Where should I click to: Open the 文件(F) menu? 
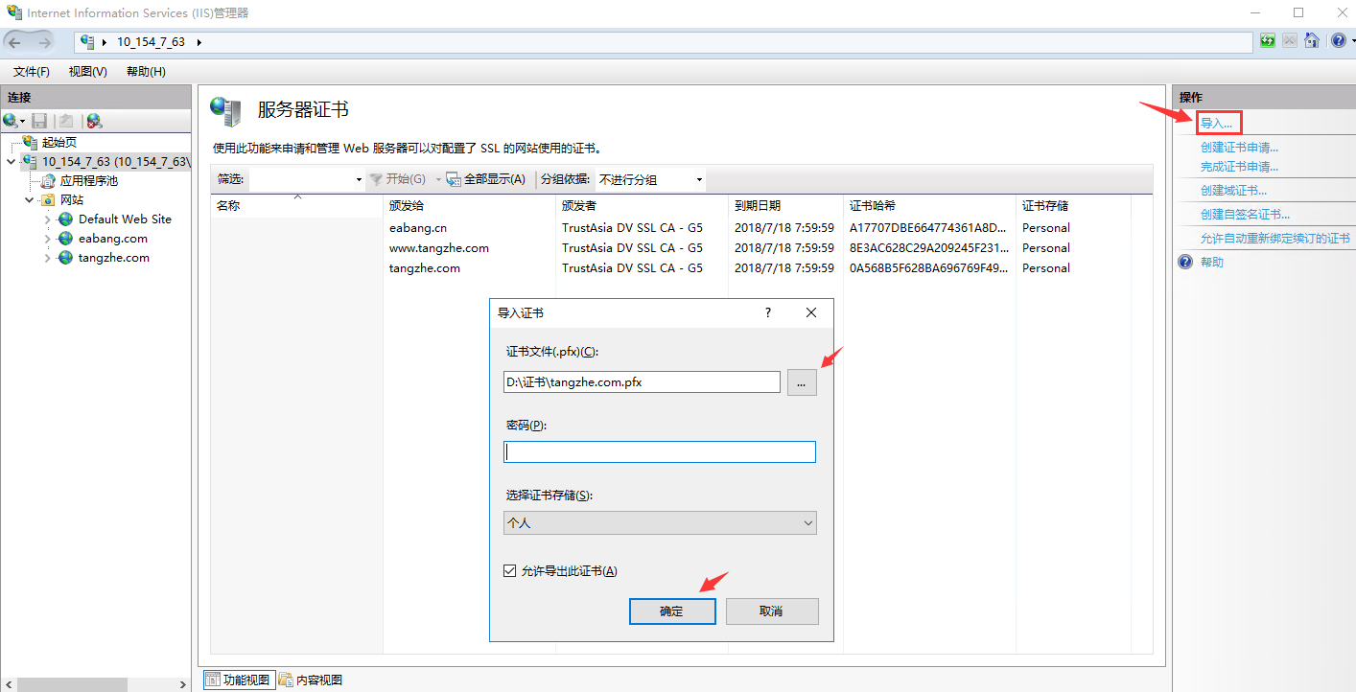[32, 72]
